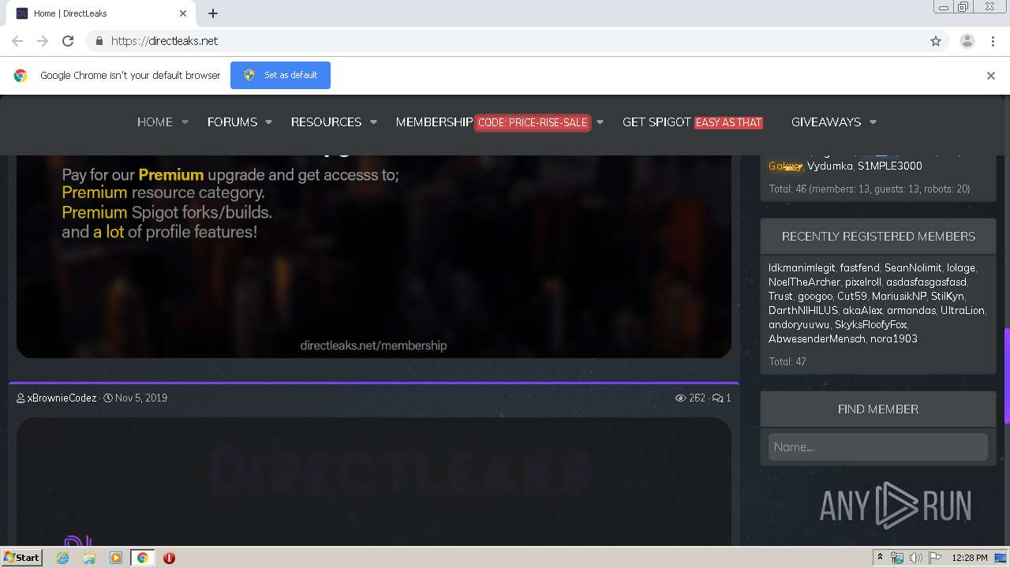The height and width of the screenshot is (568, 1010).
Task: Expand the GIVEAWAYS dropdown arrow
Action: (x=873, y=122)
